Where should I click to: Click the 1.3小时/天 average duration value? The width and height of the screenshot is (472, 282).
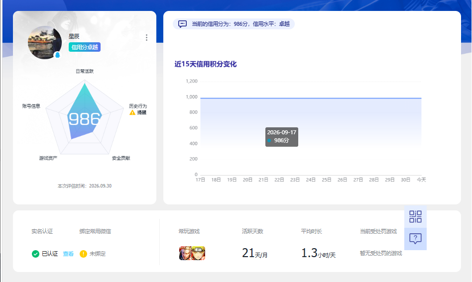tap(319, 253)
